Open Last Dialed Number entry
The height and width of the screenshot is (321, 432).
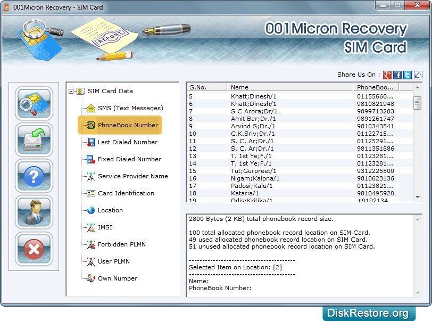coord(128,142)
